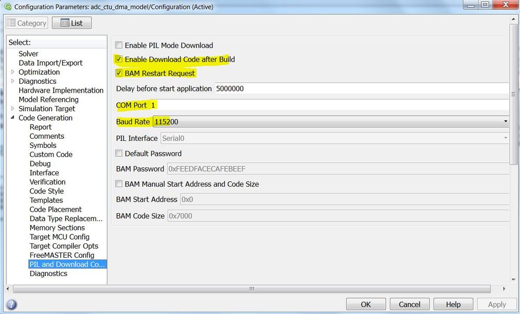
Task: Select Code Placement
Action: pyautogui.click(x=55, y=210)
